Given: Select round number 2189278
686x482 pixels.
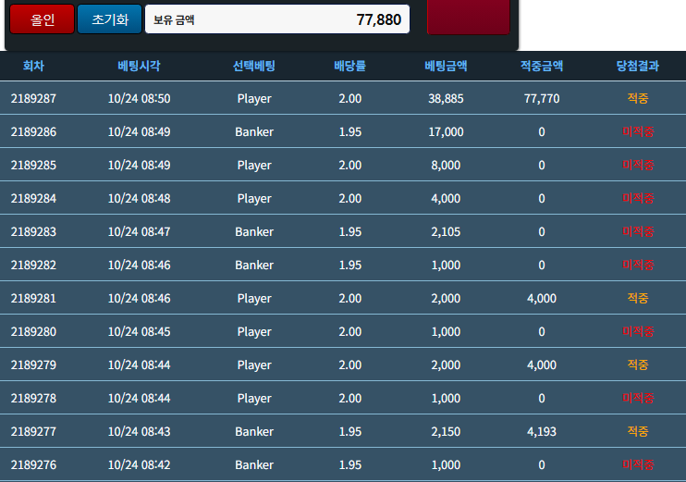Looking at the screenshot, I should (33, 398).
